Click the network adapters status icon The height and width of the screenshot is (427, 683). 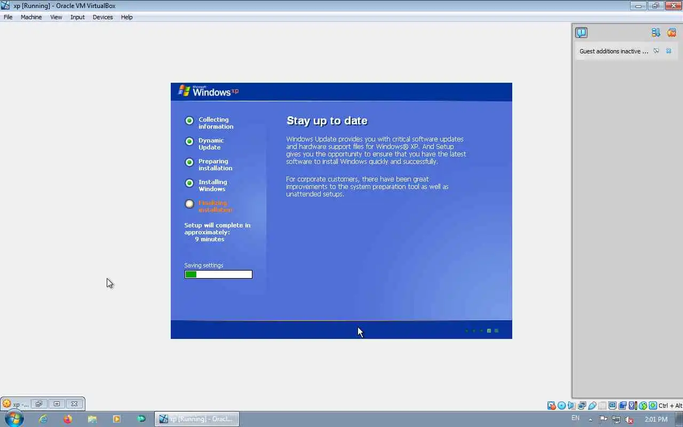tap(582, 406)
